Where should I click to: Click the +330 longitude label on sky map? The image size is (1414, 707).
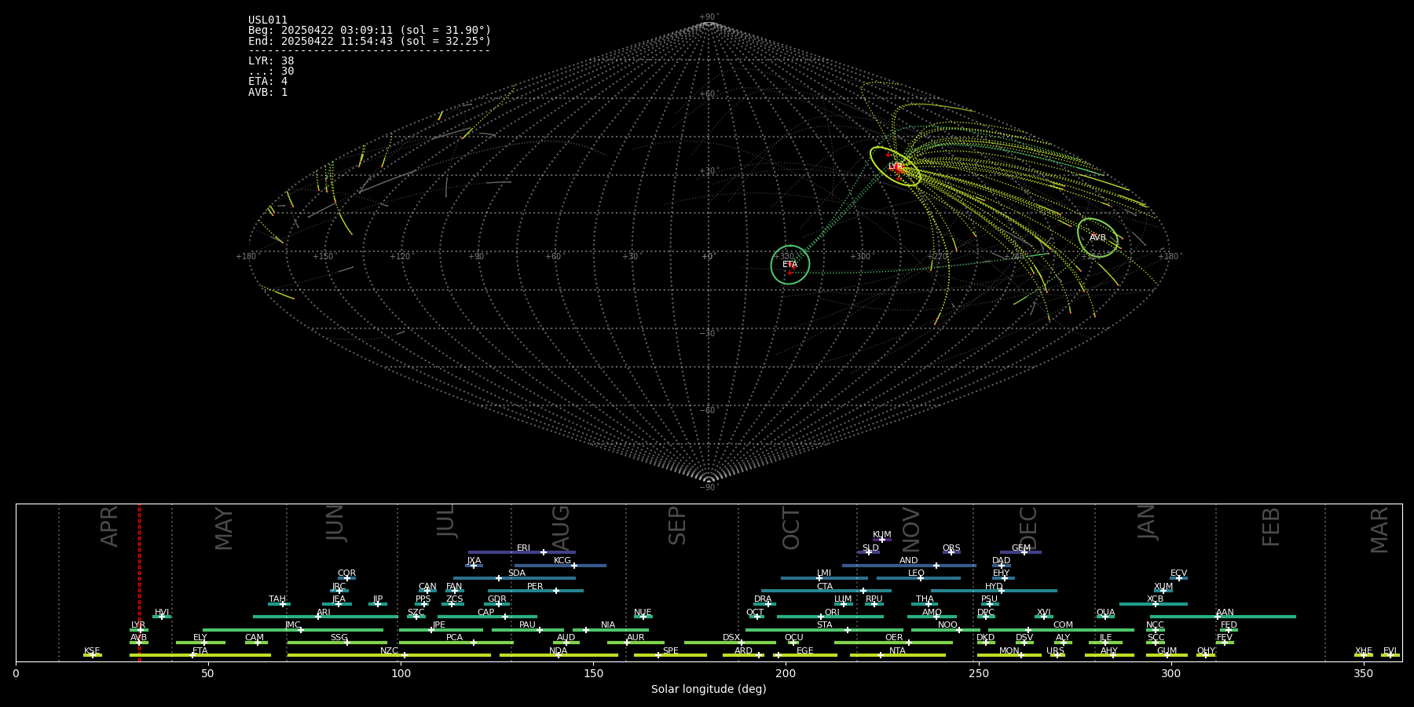coord(784,257)
